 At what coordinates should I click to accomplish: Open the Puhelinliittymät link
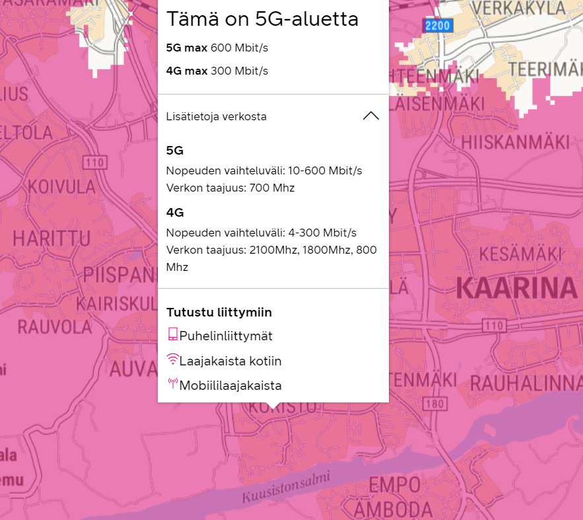pyautogui.click(x=226, y=336)
